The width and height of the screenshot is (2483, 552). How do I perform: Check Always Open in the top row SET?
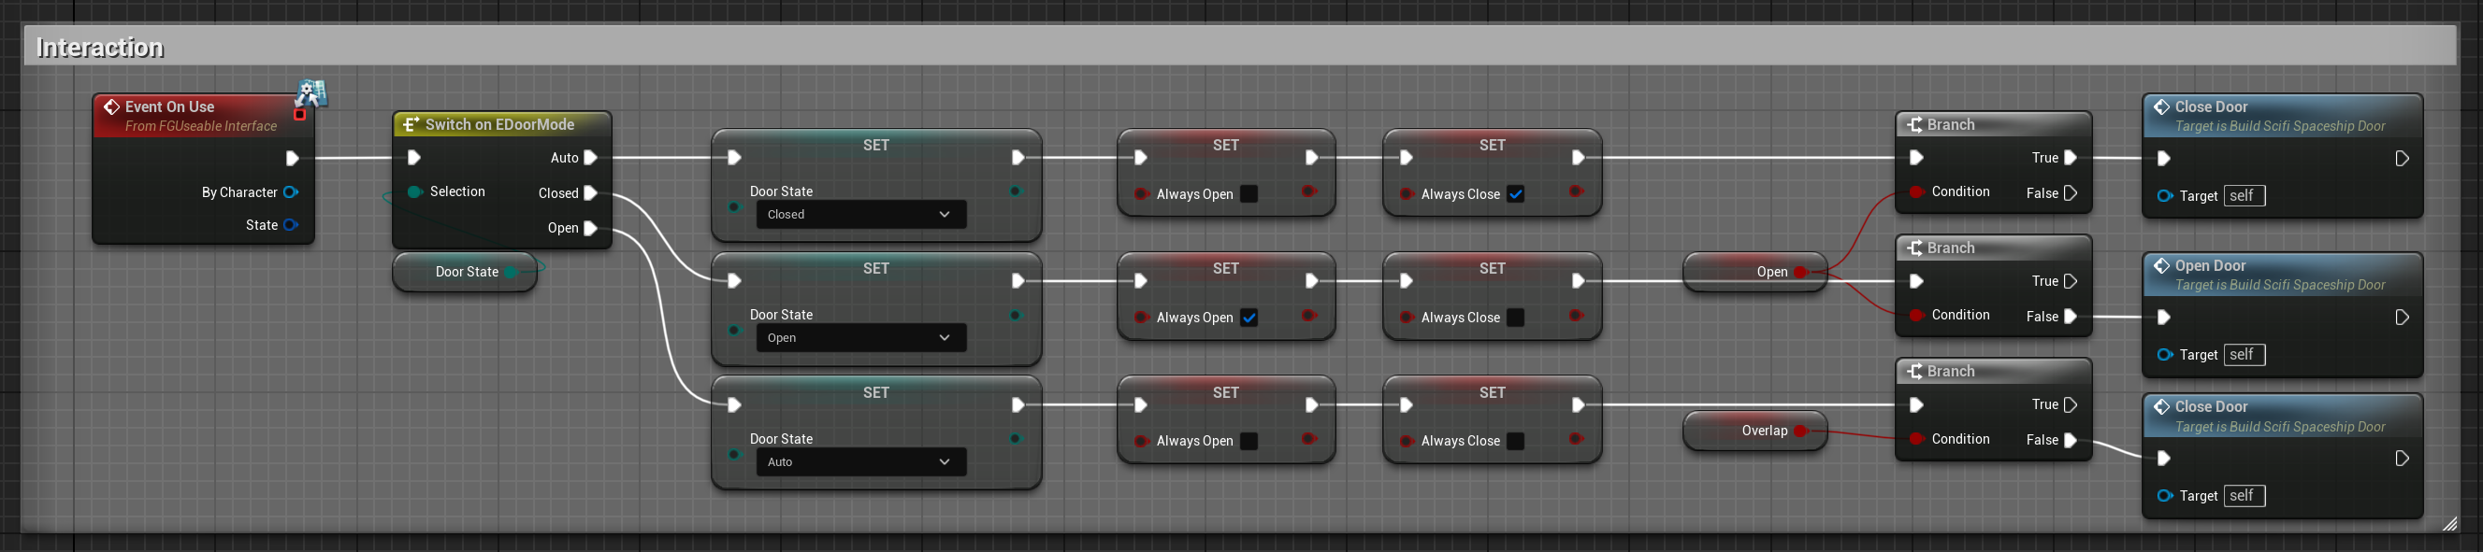coord(1249,194)
